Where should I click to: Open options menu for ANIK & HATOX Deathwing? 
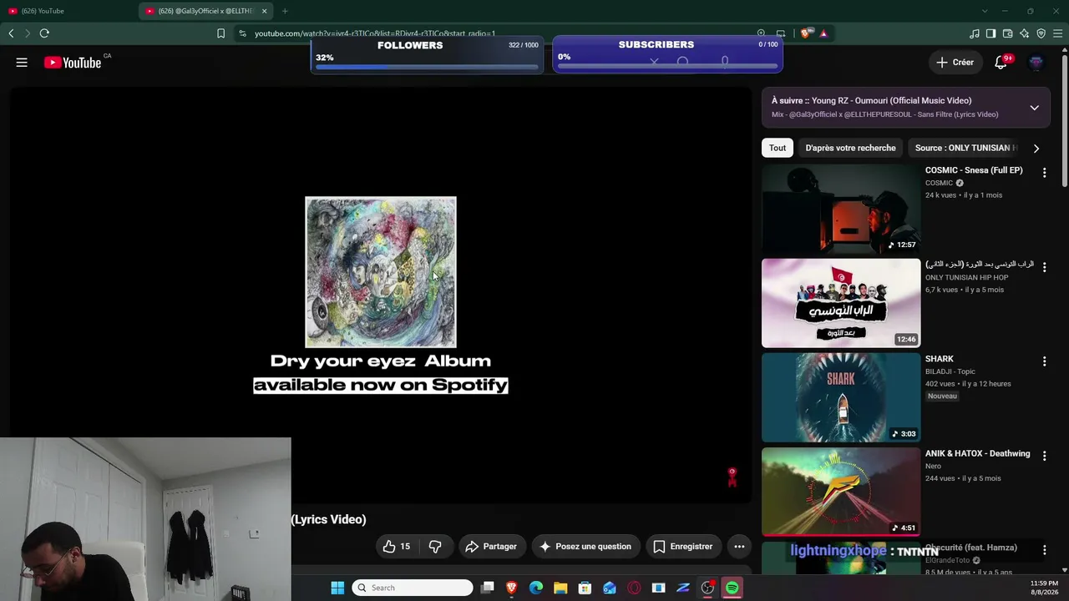click(x=1044, y=456)
